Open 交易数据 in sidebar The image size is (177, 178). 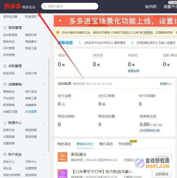coord(9,137)
